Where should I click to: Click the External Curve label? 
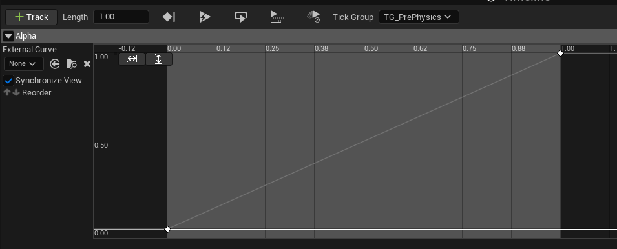(x=30, y=50)
